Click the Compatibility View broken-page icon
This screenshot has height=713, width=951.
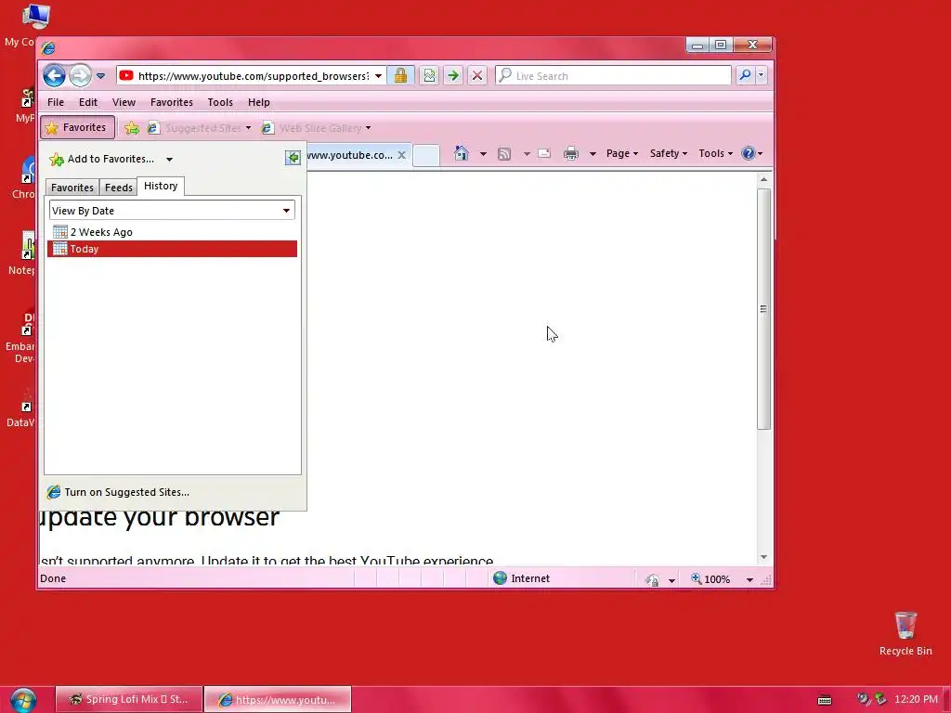429,76
